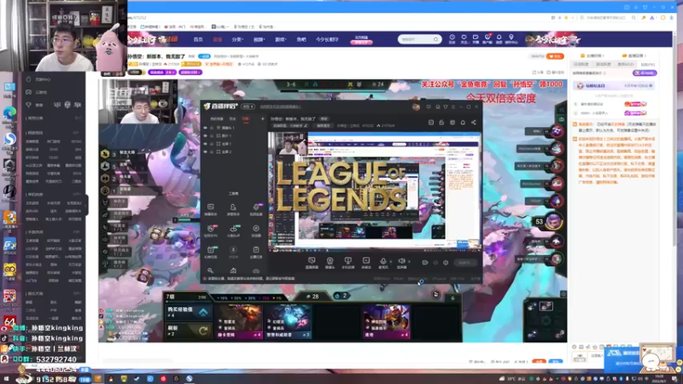Open client download icon on Douyu navbar
683x384 pixels.
(487, 38)
